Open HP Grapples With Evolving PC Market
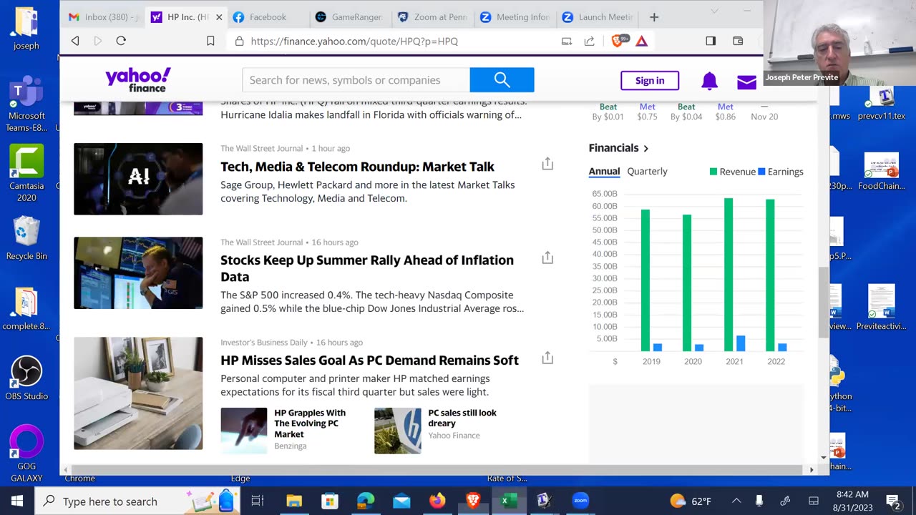This screenshot has width=916, height=515. 310,423
